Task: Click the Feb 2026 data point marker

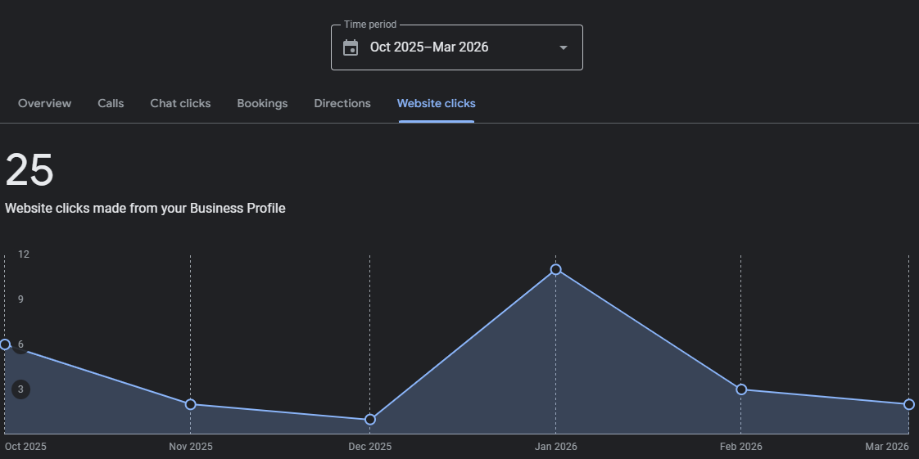Action: [x=741, y=389]
